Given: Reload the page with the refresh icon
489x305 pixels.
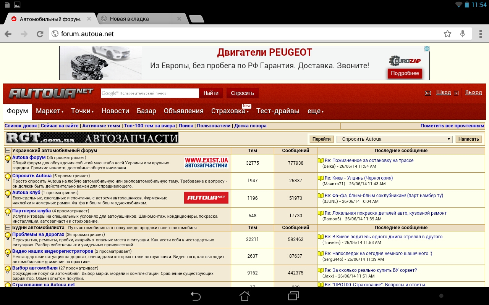Looking at the screenshot, I should [40, 34].
